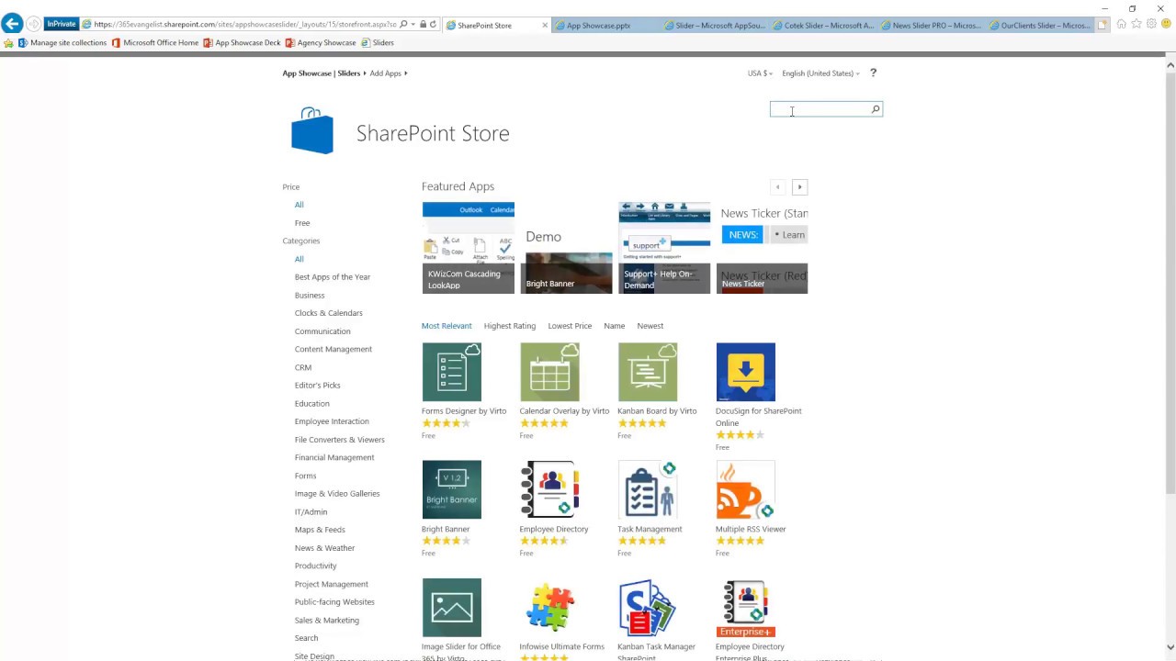Expand the App Showcase | Sliders breadcrumb arrow
This screenshot has height=661, width=1176.
[364, 73]
